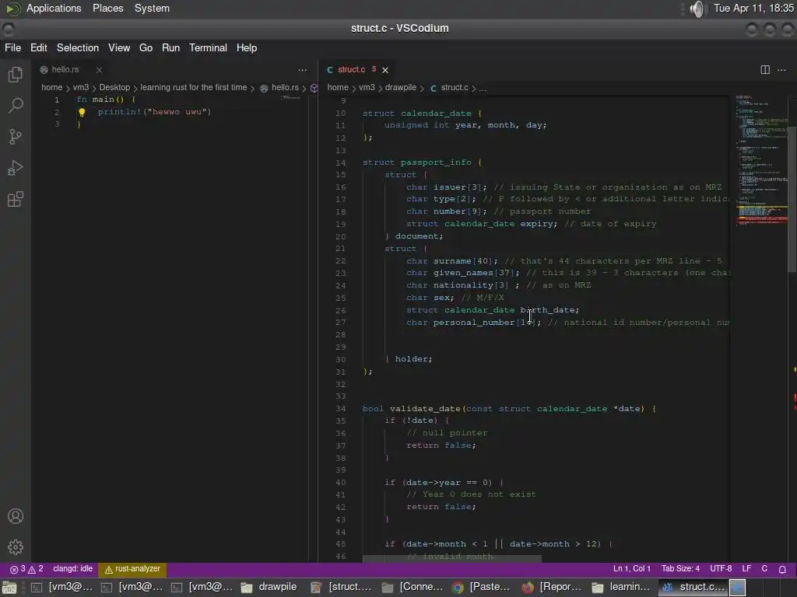Click the symbol cube icon in hello.rs breadcrumb
Screen dimensions: 797x597
(x=314, y=88)
